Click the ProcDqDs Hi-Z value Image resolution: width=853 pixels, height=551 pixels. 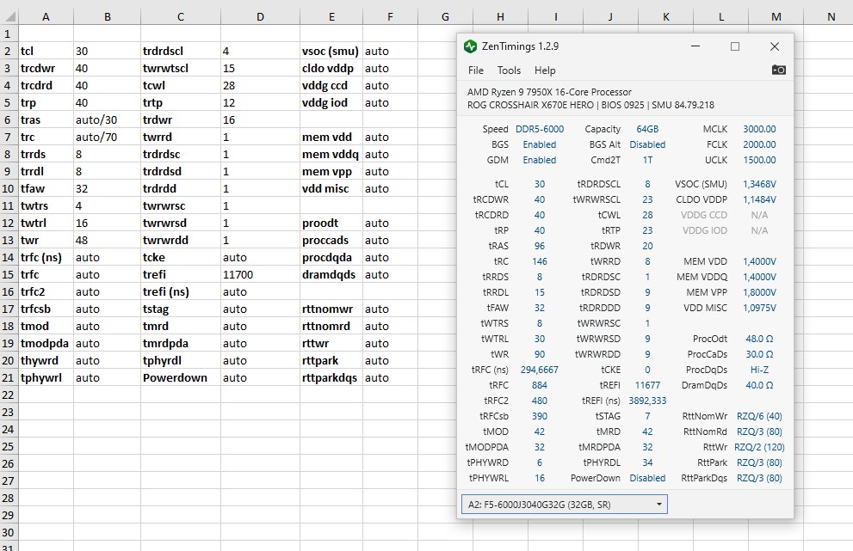coord(759,370)
